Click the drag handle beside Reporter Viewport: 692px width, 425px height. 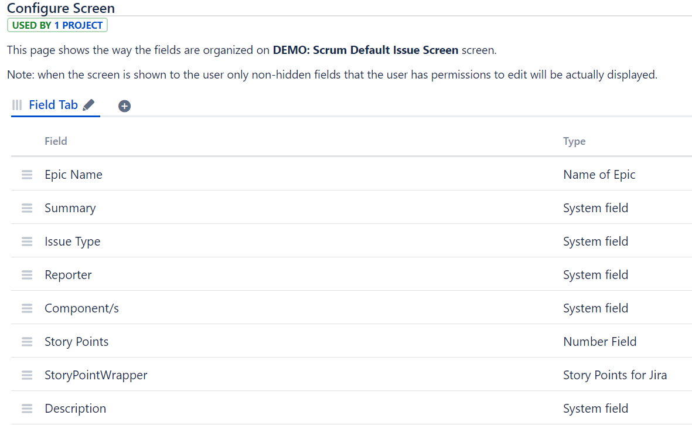click(27, 275)
